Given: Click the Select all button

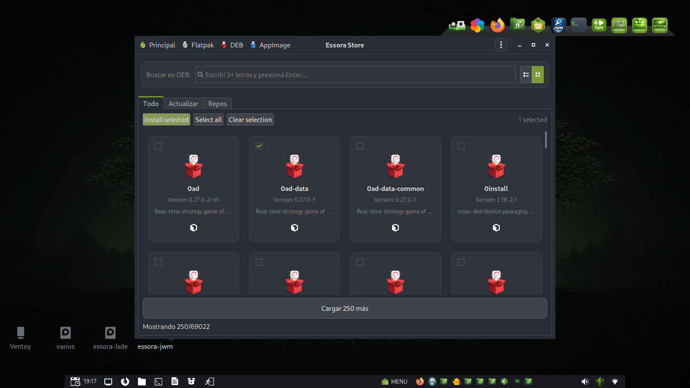Looking at the screenshot, I should pyautogui.click(x=208, y=119).
